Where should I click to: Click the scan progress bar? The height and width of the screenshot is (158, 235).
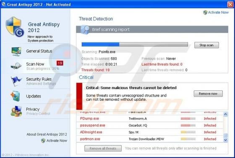click(x=135, y=45)
